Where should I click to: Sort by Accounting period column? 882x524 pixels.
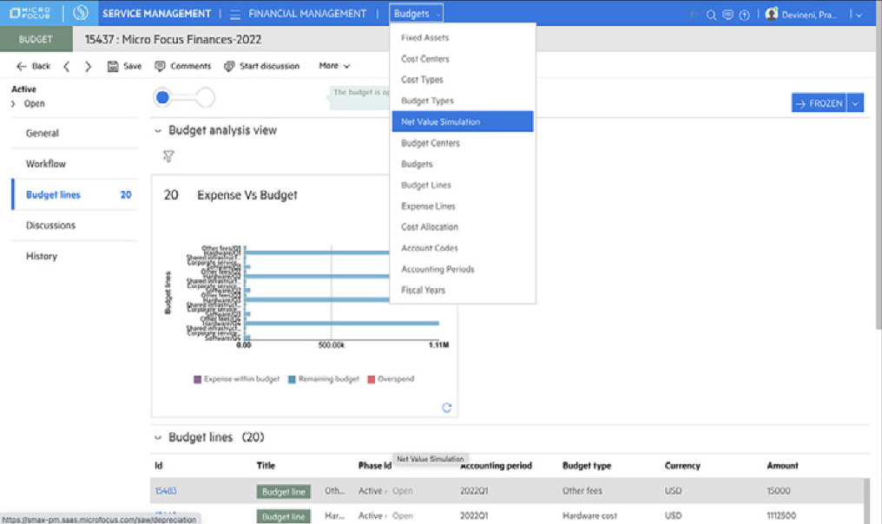(497, 466)
